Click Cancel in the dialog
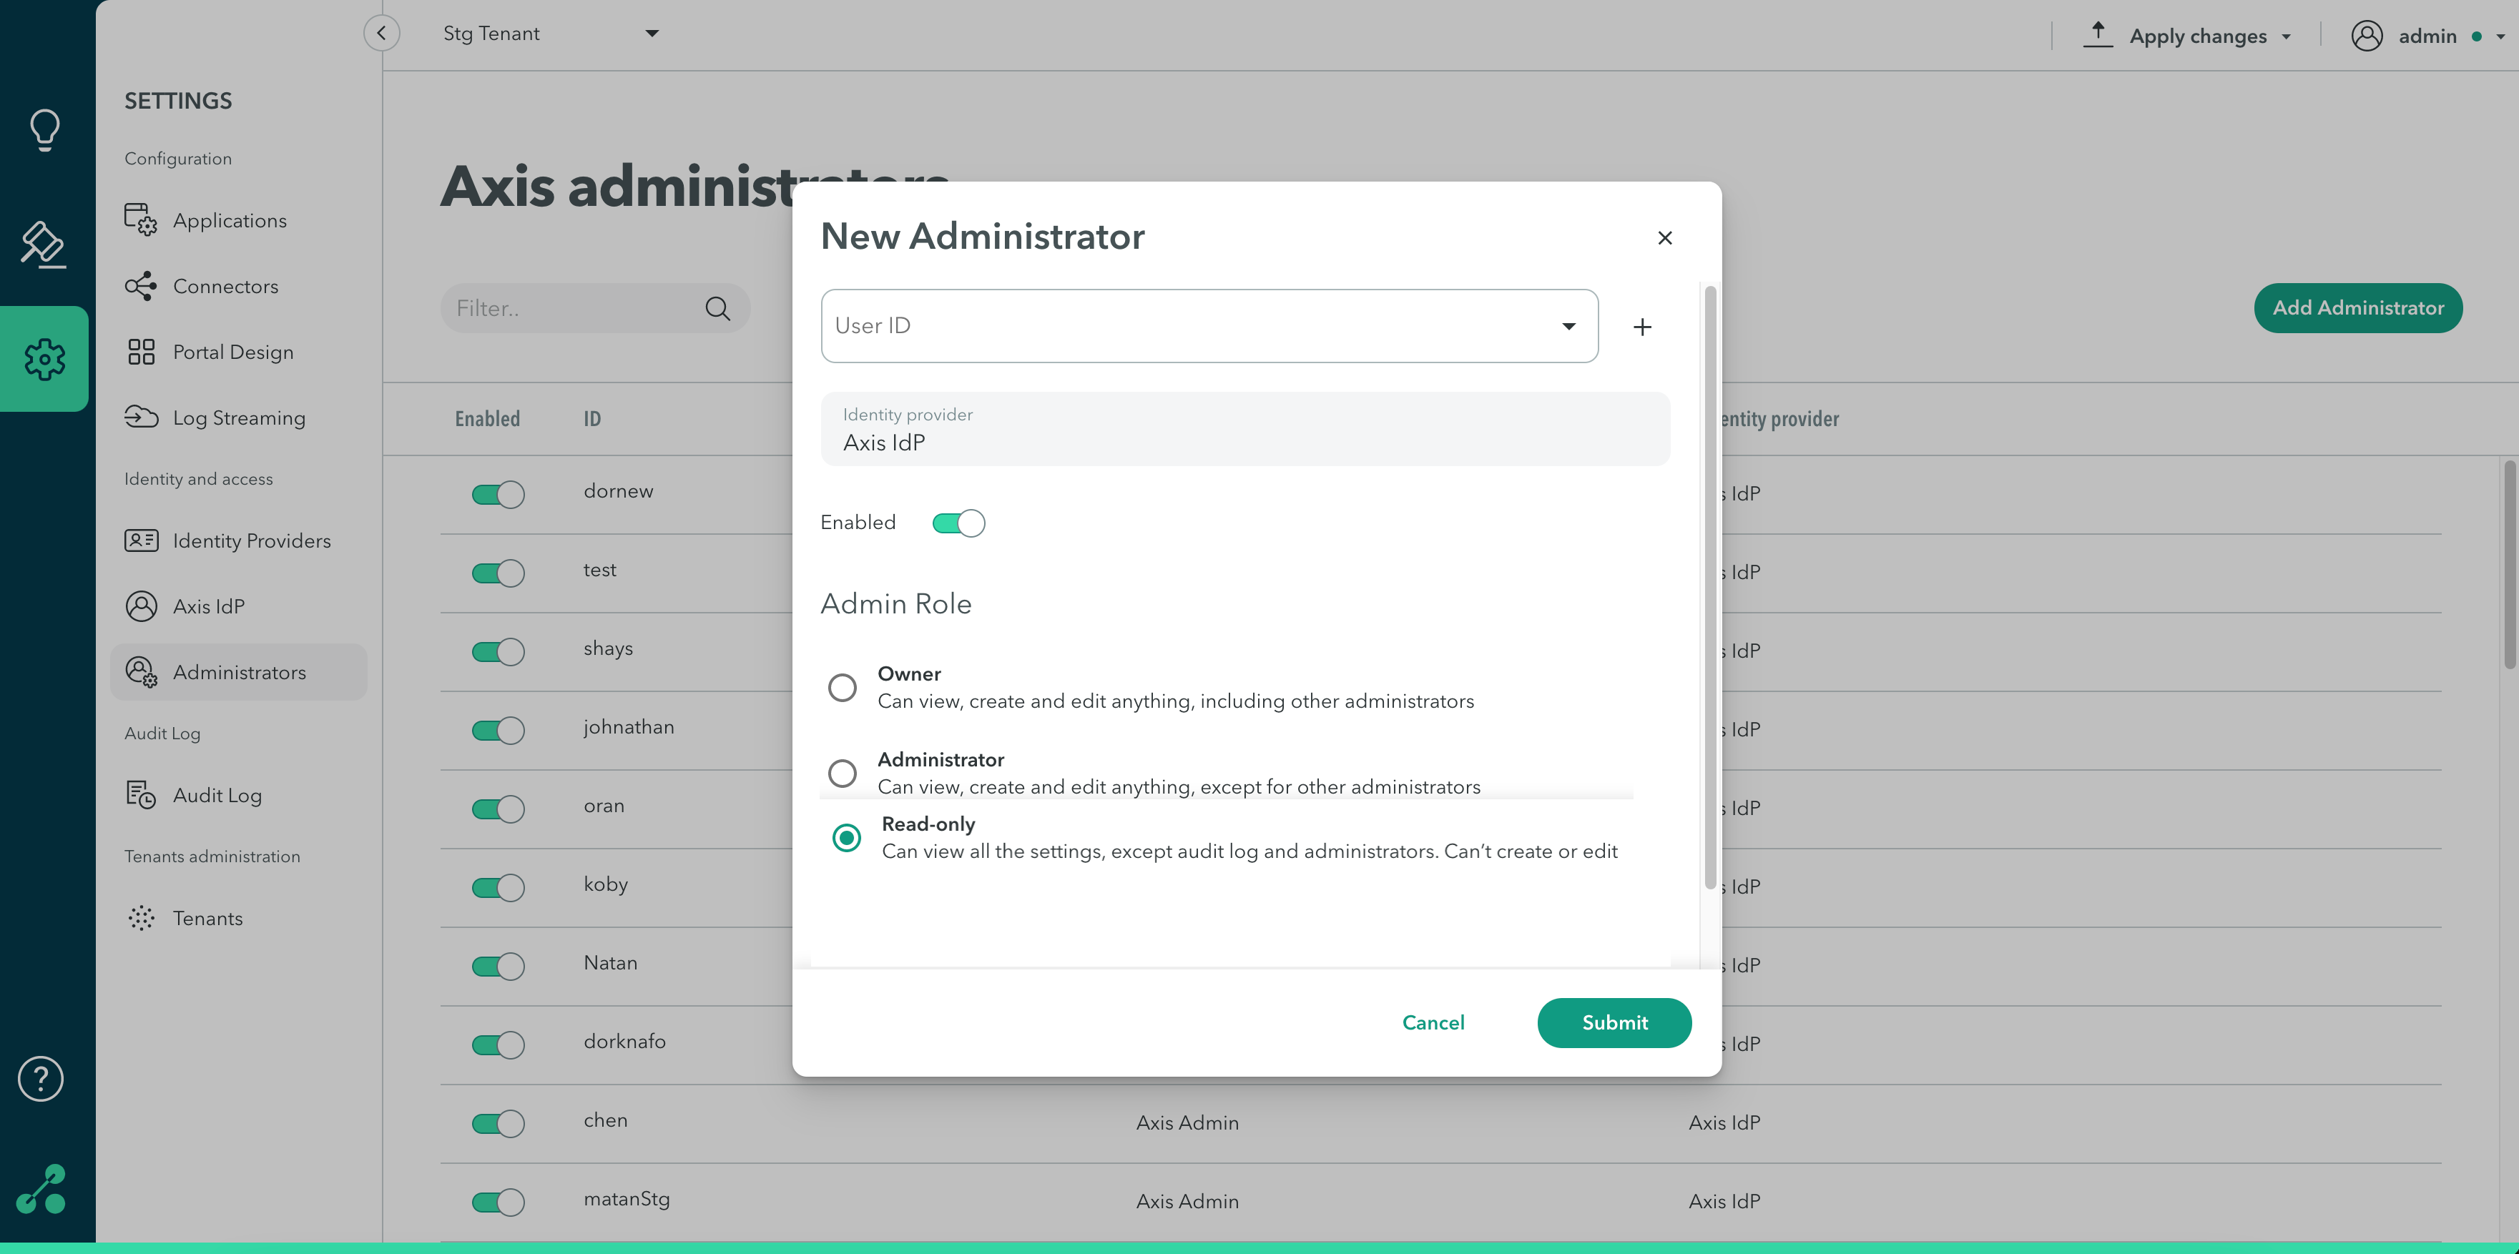This screenshot has width=2519, height=1254. tap(1433, 1022)
